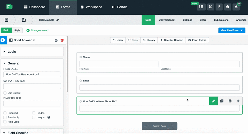Click the Reorder Content button
Screen dimensions: 248x134
click(172, 40)
